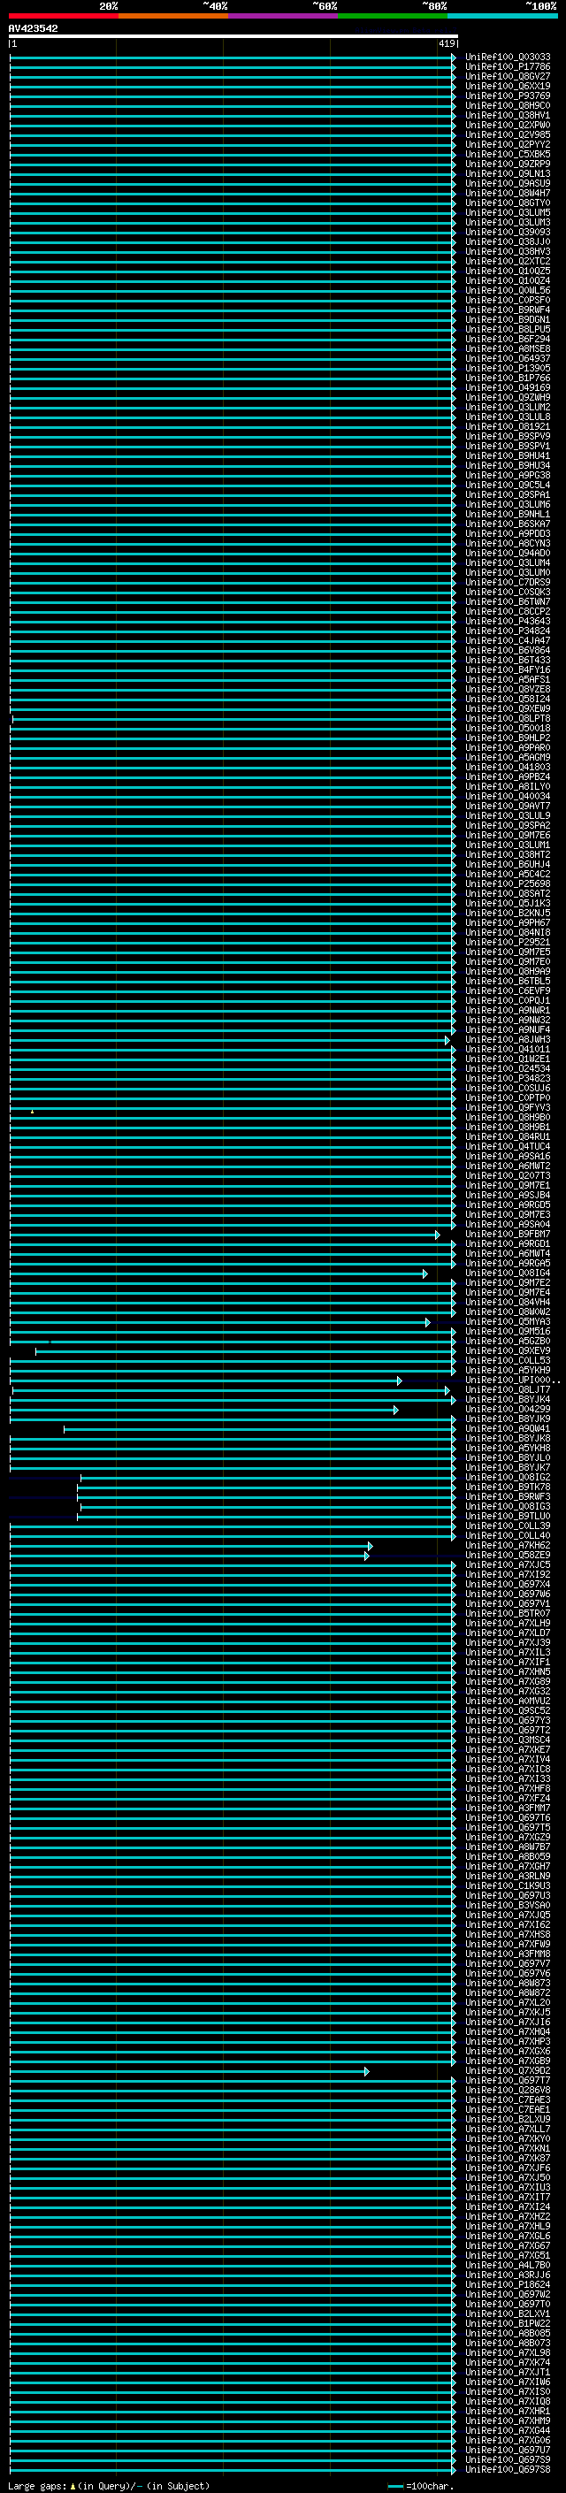Click the white query sequence bar
The width and height of the screenshot is (566, 2493).
233,35
